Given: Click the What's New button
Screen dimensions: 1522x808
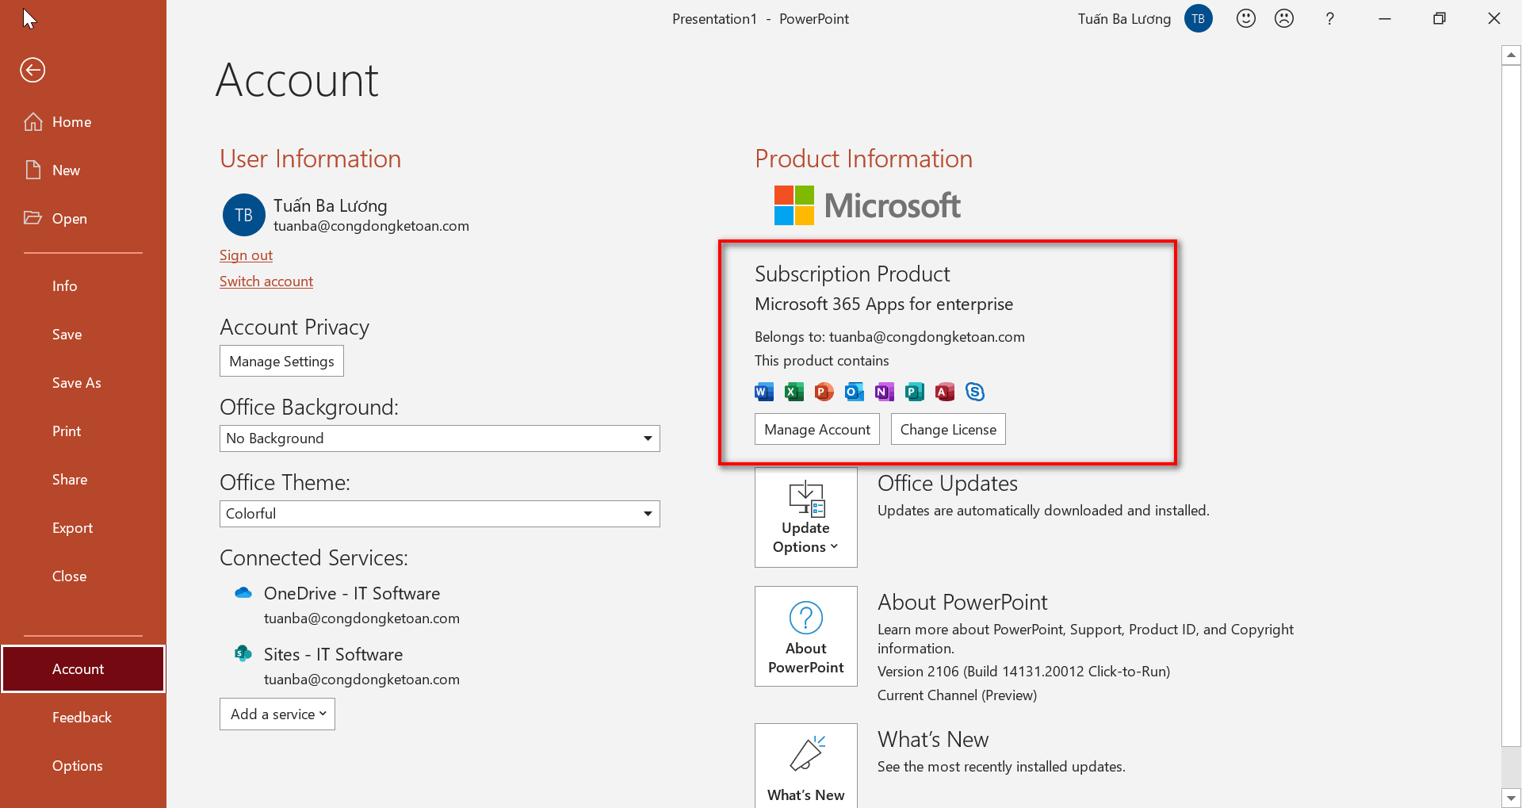Looking at the screenshot, I should [x=806, y=765].
